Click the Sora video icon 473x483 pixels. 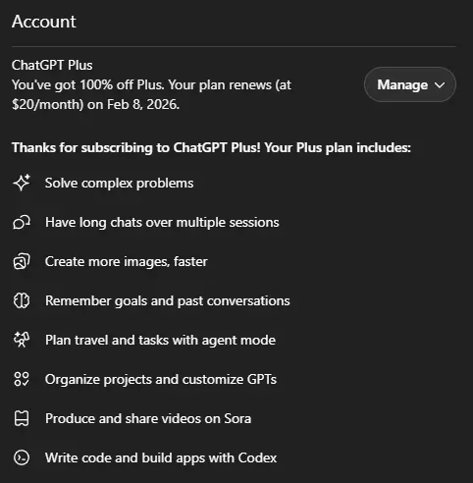pos(22,418)
